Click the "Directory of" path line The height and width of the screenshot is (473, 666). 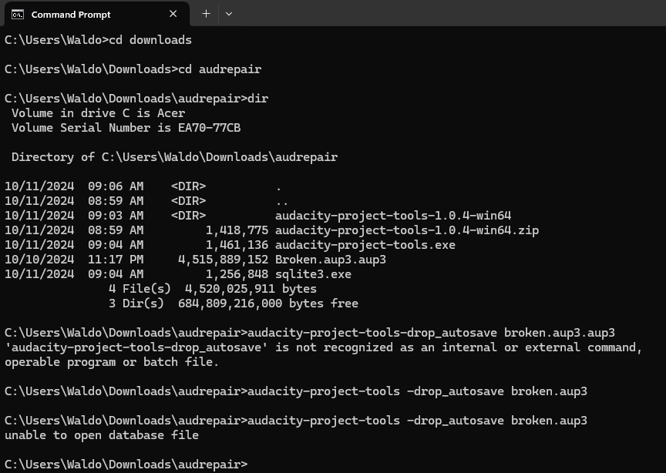(174, 157)
